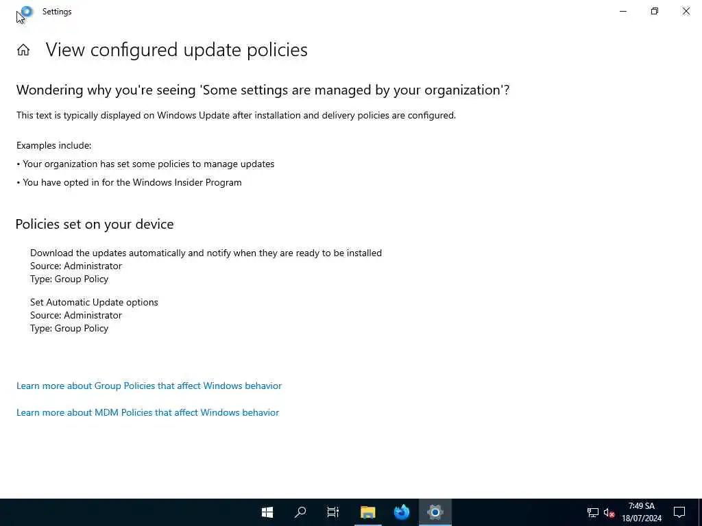The height and width of the screenshot is (526, 702).
Task: Open Learn more about MDM Policies link
Action: click(148, 412)
